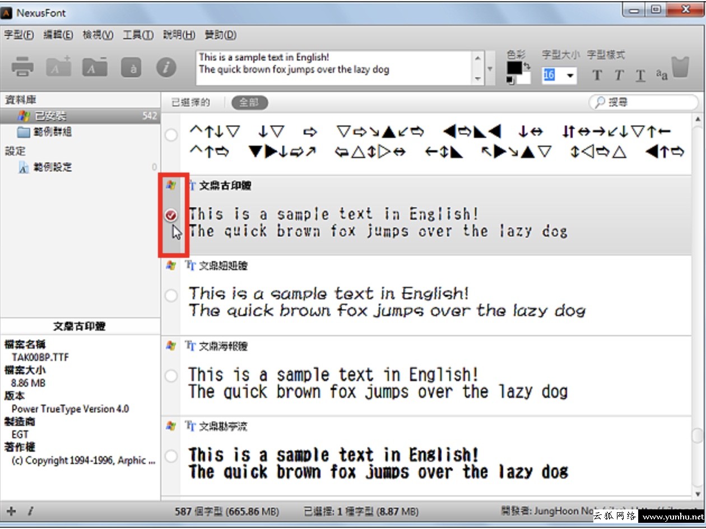Select the circle for 文鼎海報體 font
The width and height of the screenshot is (706, 529).
[x=171, y=376]
